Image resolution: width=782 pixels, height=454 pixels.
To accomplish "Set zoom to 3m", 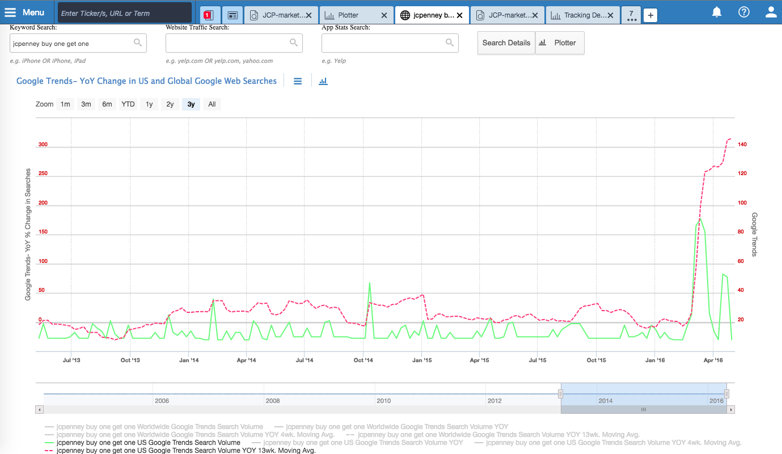I will (86, 104).
